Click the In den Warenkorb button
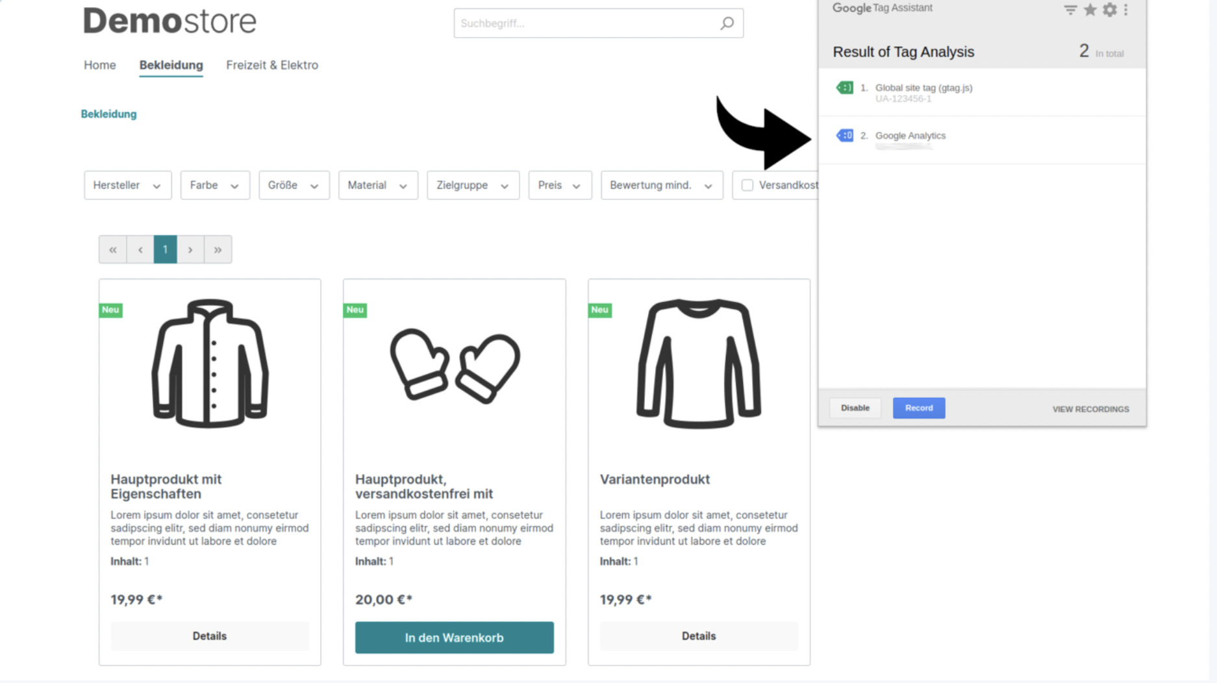 (454, 638)
